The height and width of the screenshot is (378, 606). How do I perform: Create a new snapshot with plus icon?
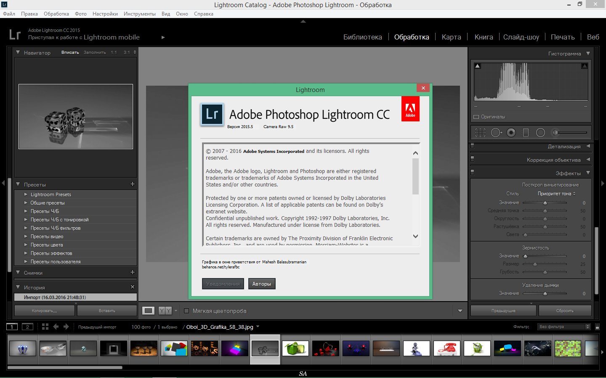coord(133,272)
